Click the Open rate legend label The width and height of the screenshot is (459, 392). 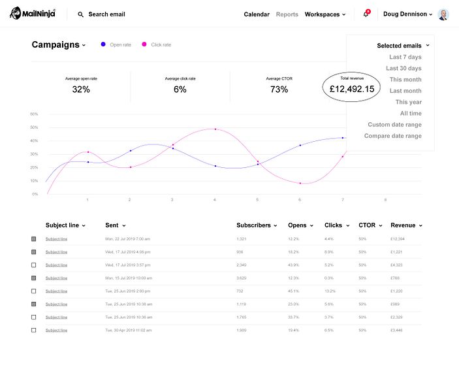[x=120, y=44]
